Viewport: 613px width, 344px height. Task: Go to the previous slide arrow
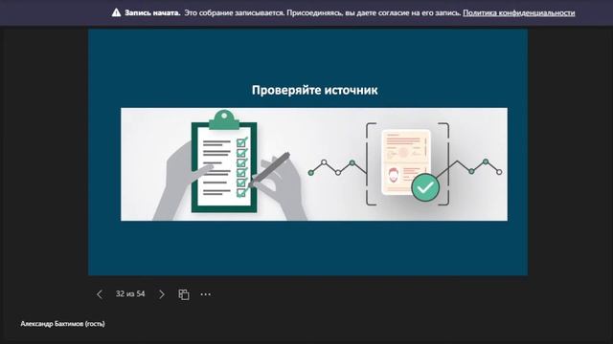(100, 294)
